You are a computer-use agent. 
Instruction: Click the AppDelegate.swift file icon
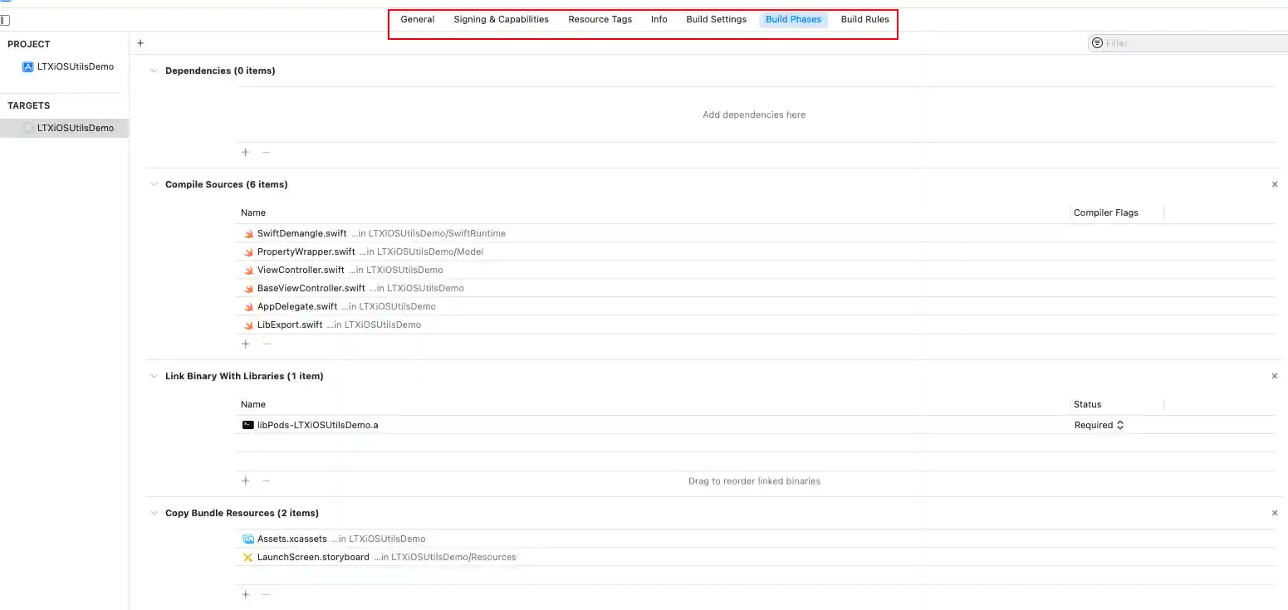(248, 307)
